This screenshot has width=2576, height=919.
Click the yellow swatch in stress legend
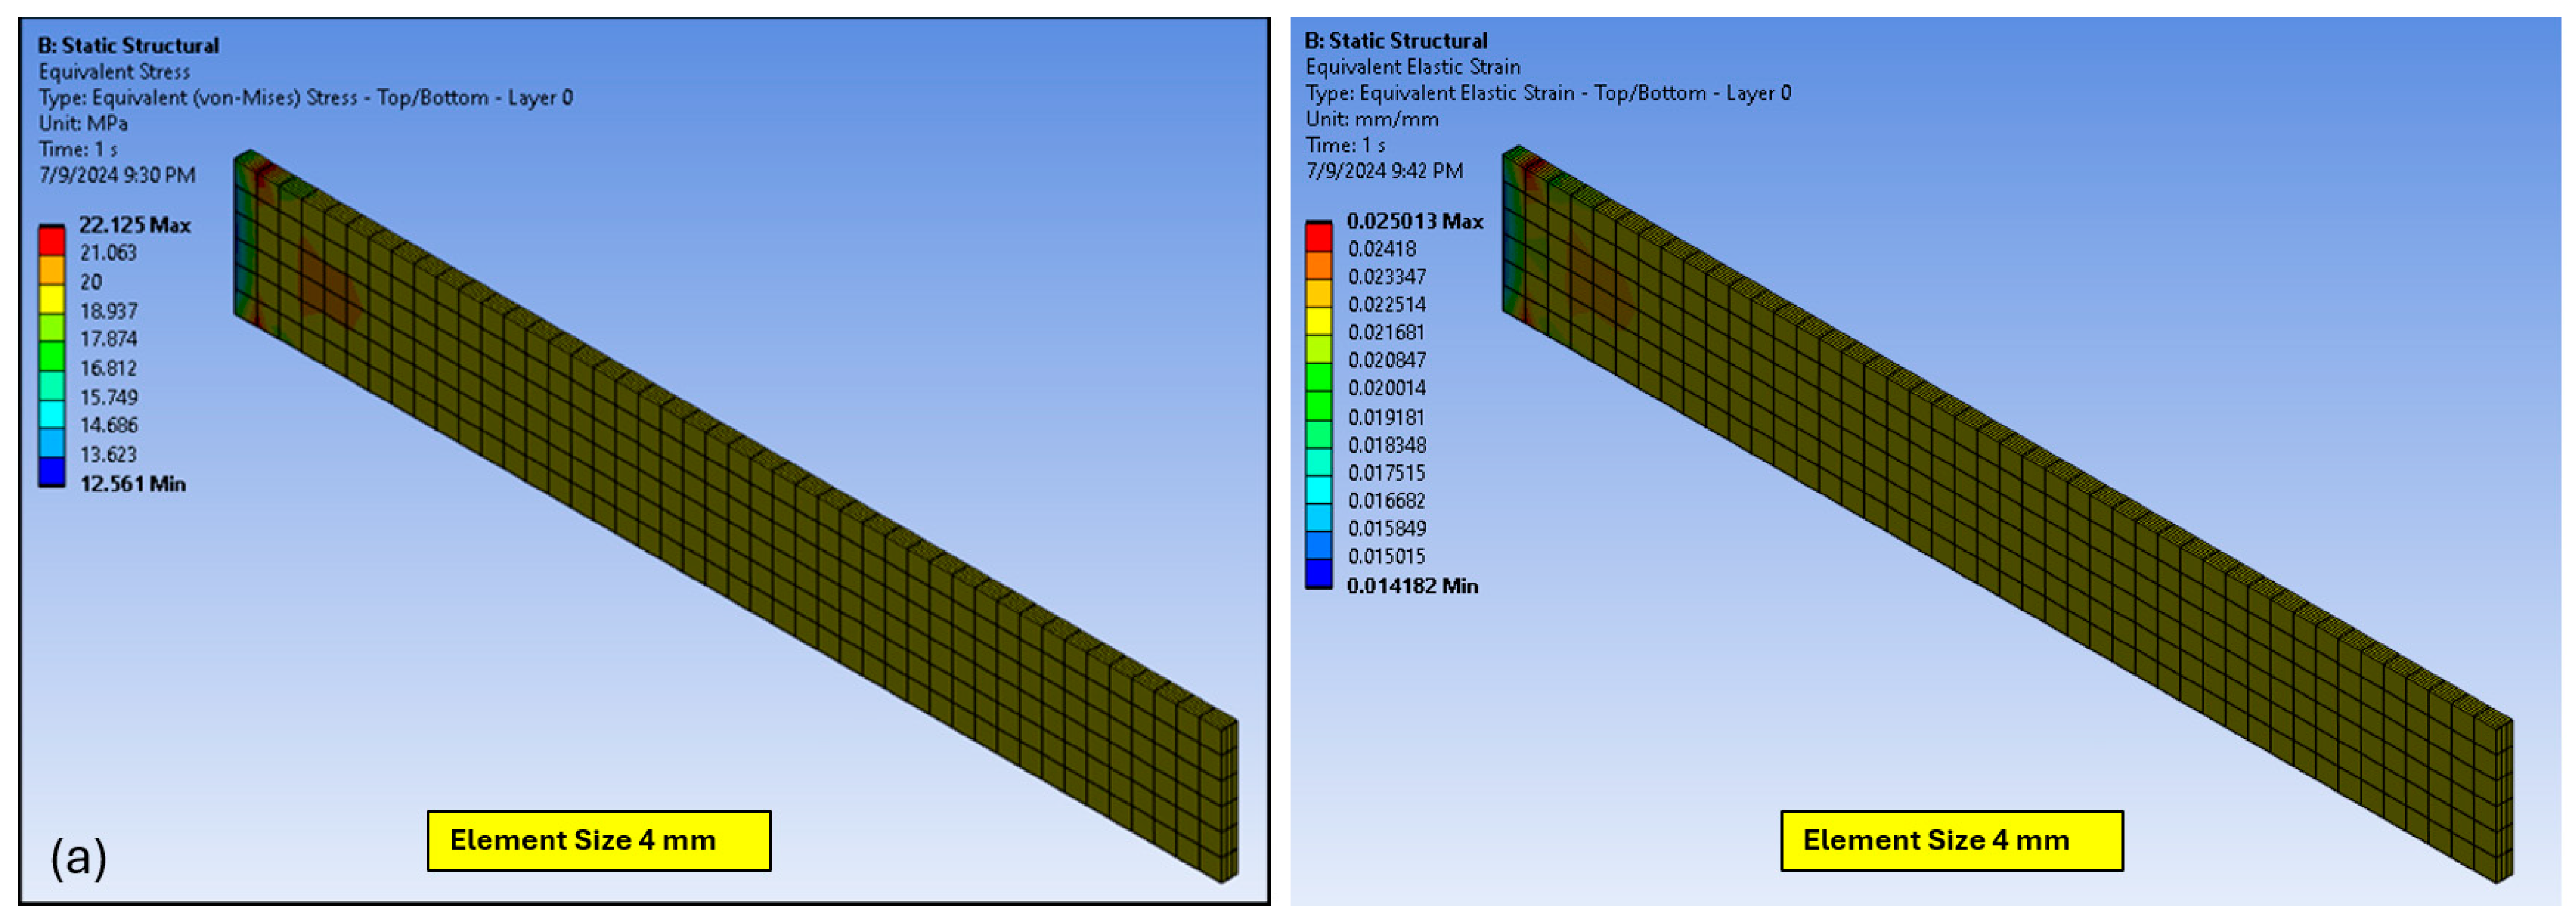(x=51, y=299)
